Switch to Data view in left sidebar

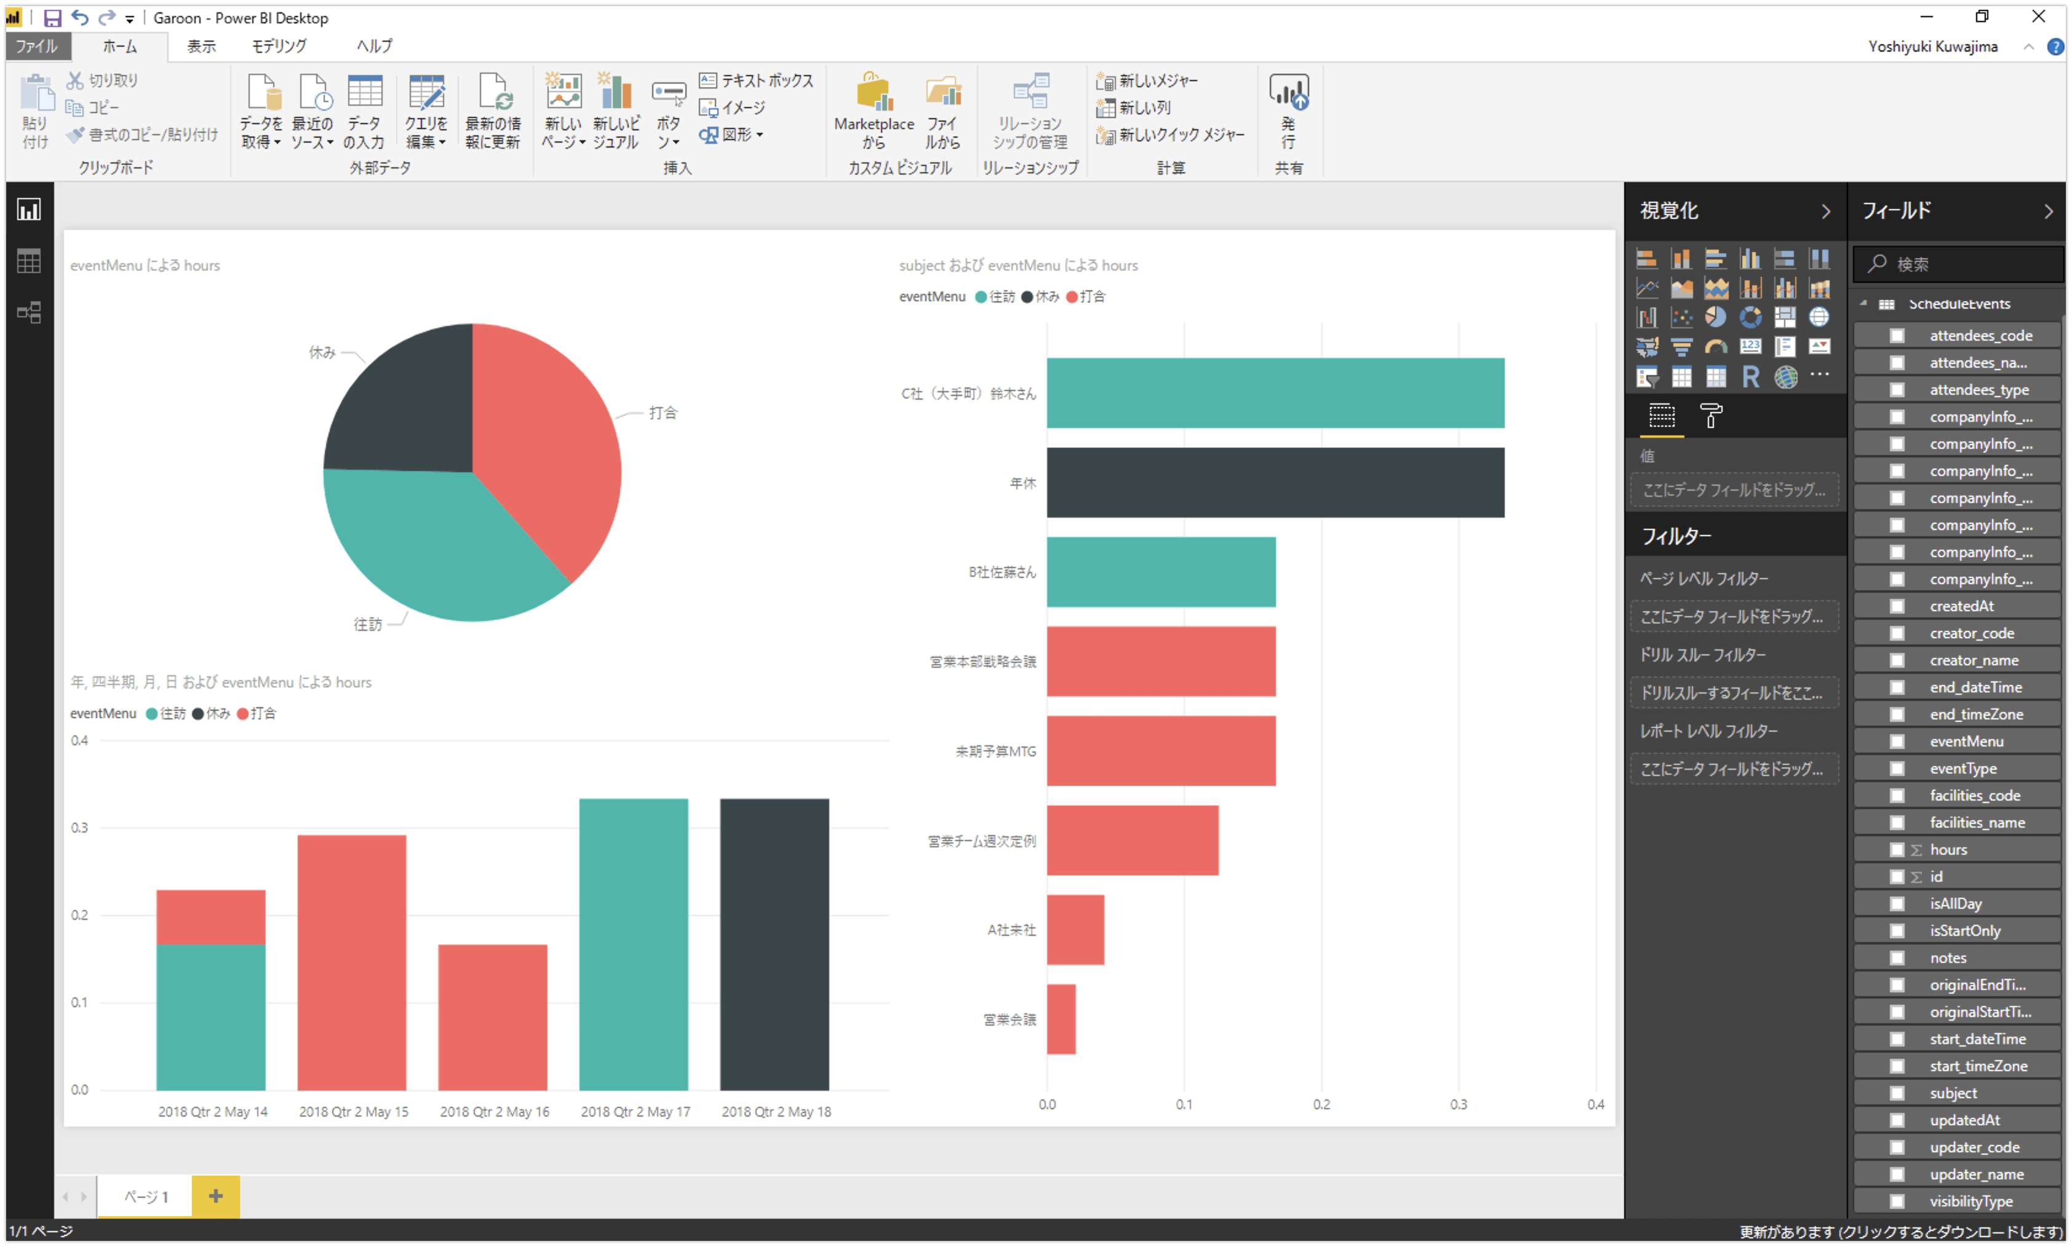(28, 261)
